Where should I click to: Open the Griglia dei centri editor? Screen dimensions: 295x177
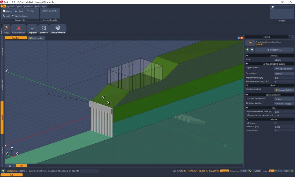[x=284, y=69]
